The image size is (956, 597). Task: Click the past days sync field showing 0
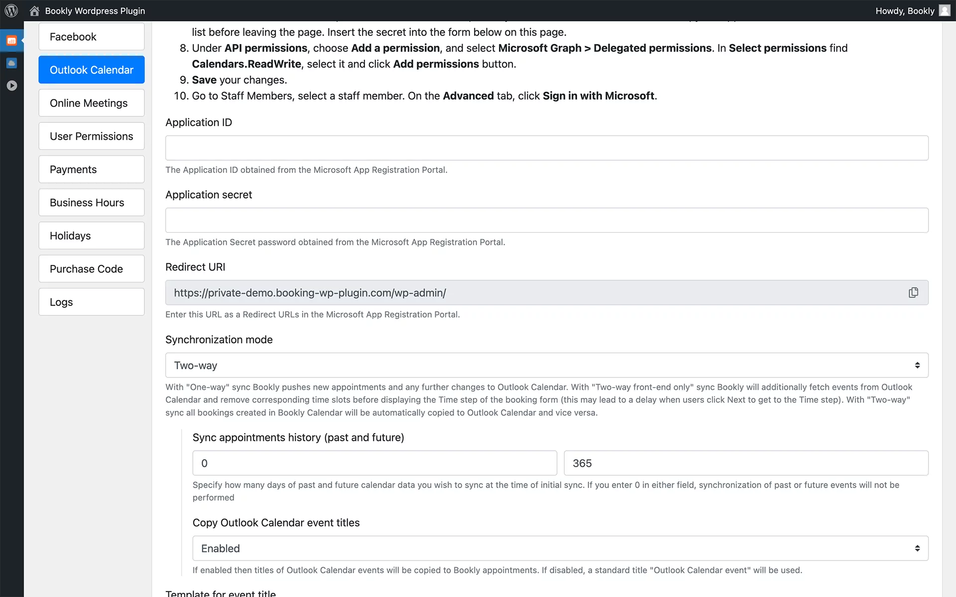pos(374,463)
